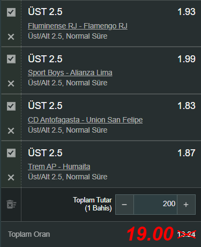Viewport: 201px width, 247px height.
Task: Uncheck the Fluminense RJ - Flamengo RJ selection
Action: 11,12
